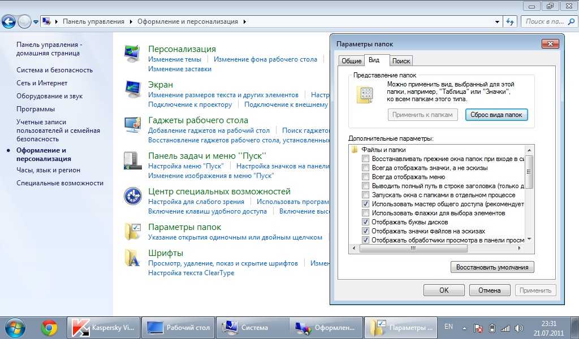This screenshot has height=339, width=579.
Task: Uncheck Использовать мастер общего доступа
Action: point(365,204)
